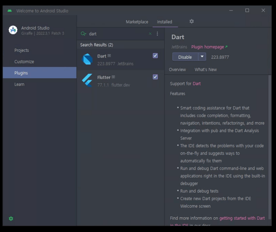Click the description panel vertical scrollbar

270,144
